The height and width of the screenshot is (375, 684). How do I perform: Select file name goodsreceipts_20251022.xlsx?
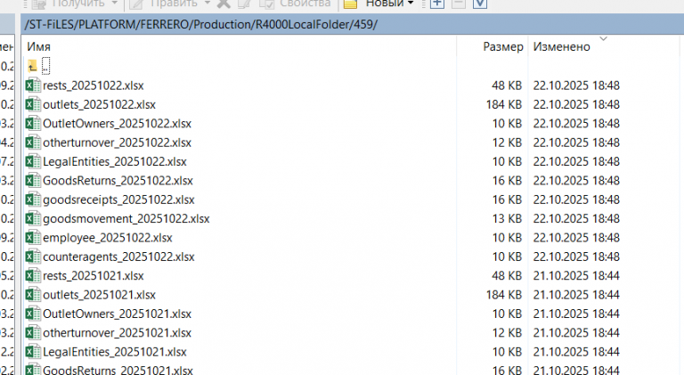coord(118,200)
